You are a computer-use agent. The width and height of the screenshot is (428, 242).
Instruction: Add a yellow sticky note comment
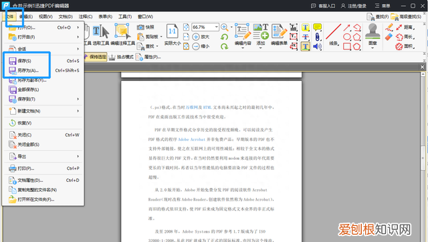pos(317,27)
